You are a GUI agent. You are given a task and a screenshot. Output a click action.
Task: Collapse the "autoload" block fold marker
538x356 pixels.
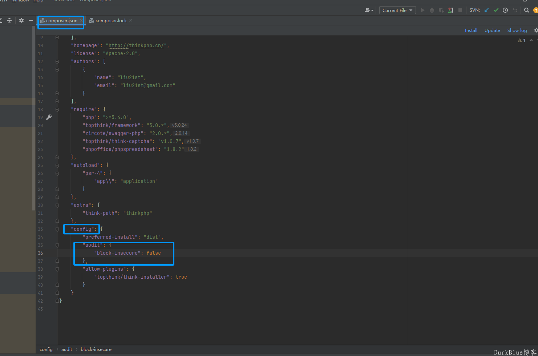tap(57, 165)
